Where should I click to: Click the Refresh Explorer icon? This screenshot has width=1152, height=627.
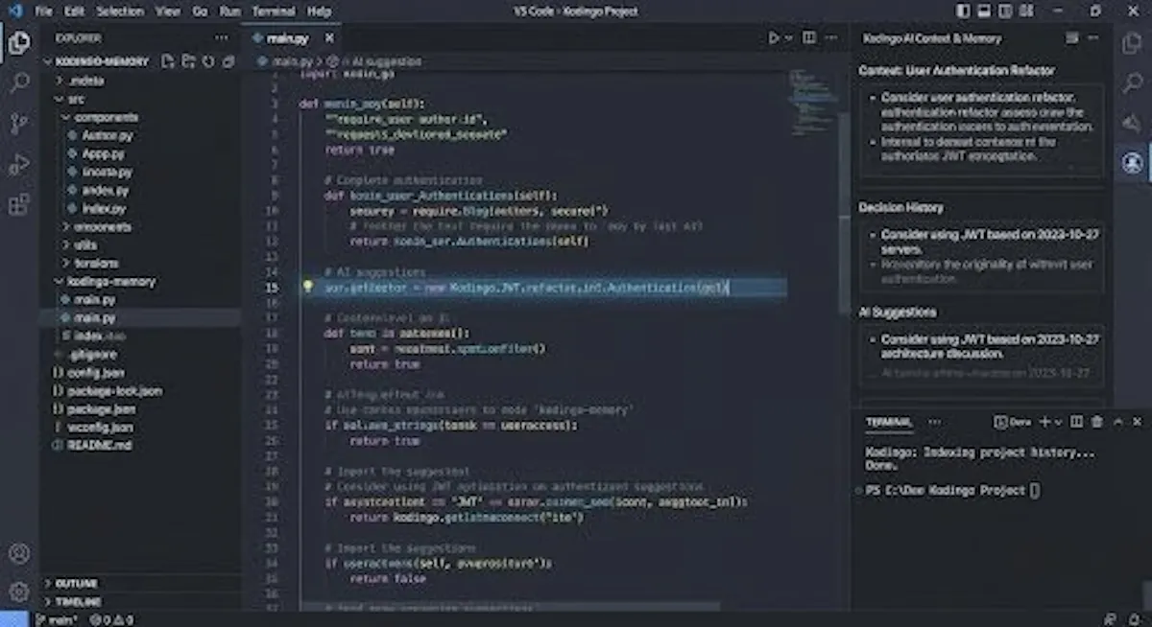[208, 61]
